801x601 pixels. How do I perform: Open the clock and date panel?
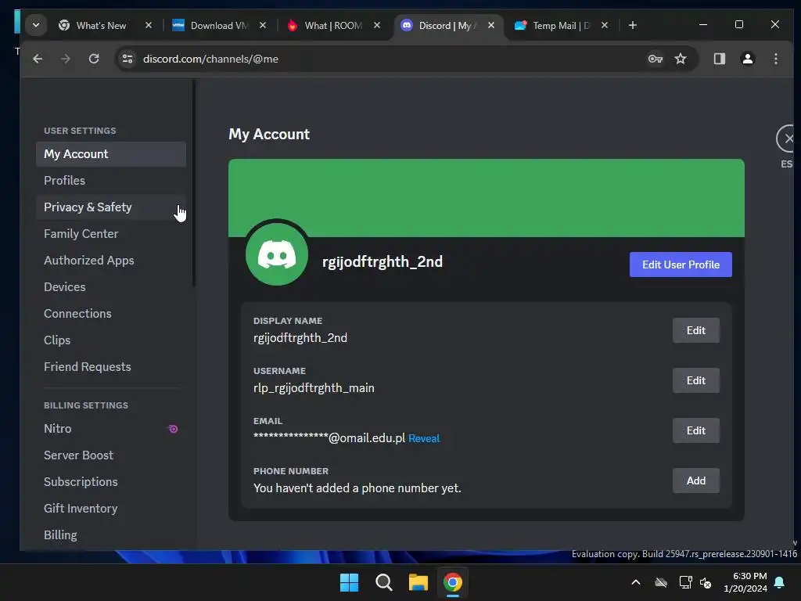click(745, 582)
